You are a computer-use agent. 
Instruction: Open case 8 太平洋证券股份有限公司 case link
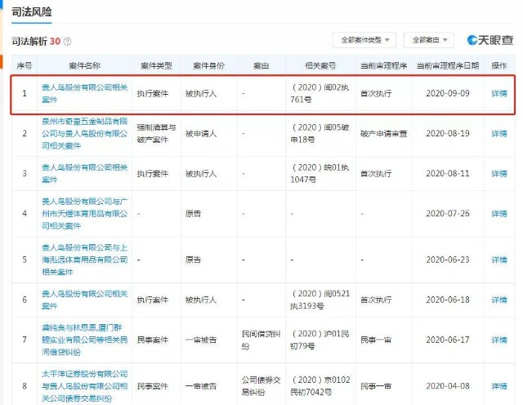pyautogui.click(x=85, y=386)
